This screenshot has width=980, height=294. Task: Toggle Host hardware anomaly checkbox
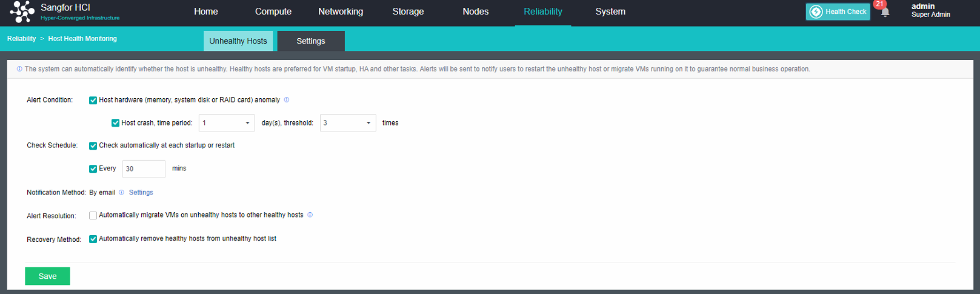click(93, 101)
